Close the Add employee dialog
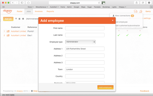 113,20
